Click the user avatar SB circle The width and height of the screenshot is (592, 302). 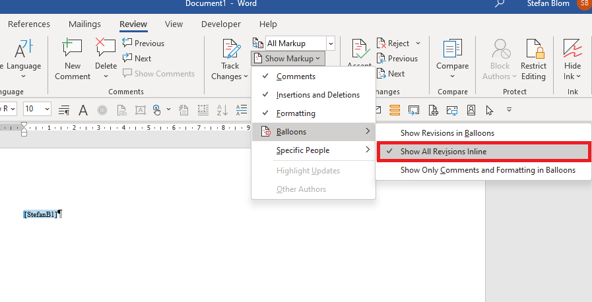pyautogui.click(x=585, y=3)
